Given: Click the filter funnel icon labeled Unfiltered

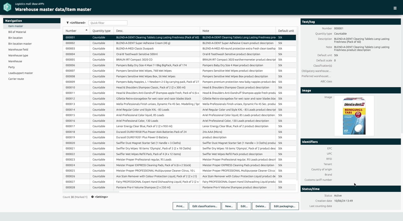Looking at the screenshot, I should (68, 23).
